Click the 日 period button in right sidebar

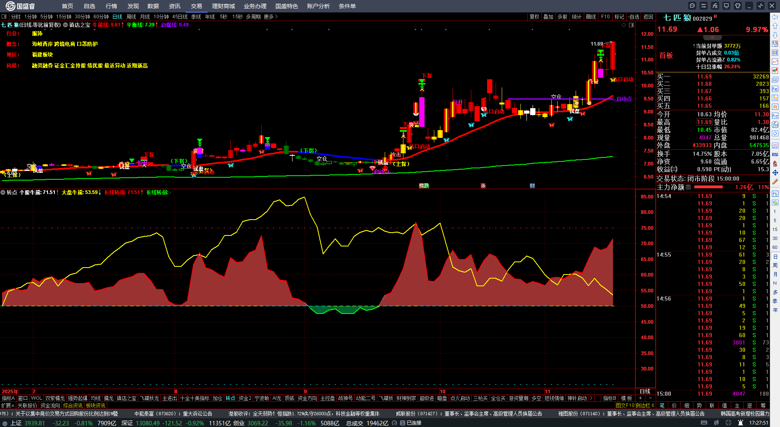pos(775,257)
